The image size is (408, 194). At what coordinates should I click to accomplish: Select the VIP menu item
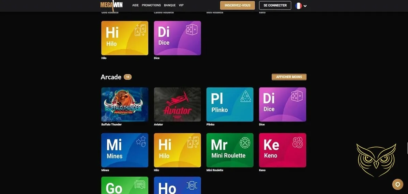click(x=181, y=5)
